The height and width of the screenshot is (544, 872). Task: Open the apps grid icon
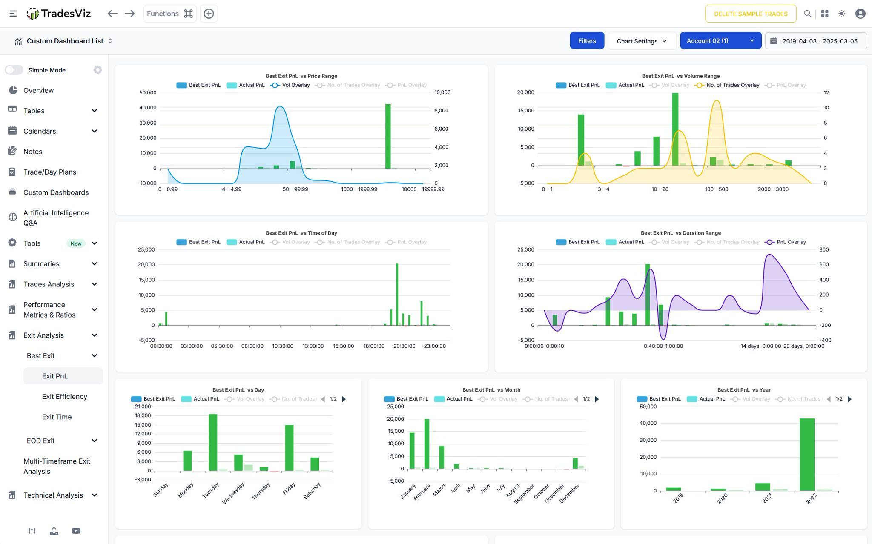[825, 14]
